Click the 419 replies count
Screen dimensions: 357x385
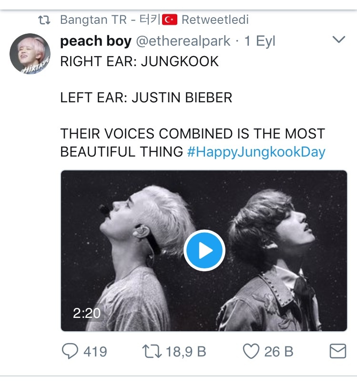95,352
